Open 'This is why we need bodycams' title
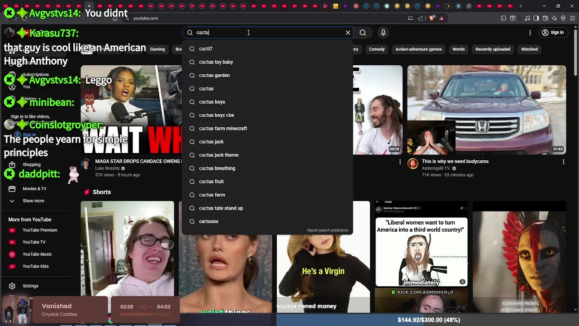579x326 pixels. pyautogui.click(x=455, y=162)
